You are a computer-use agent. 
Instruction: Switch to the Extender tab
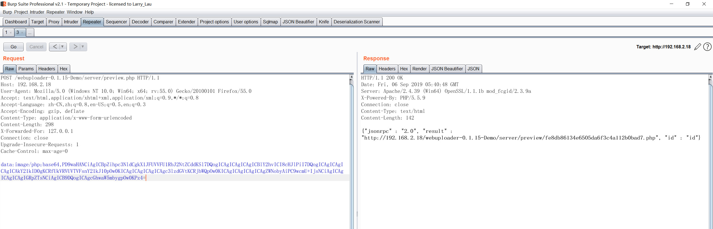click(x=187, y=22)
